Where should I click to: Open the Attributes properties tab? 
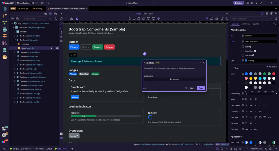246,24
